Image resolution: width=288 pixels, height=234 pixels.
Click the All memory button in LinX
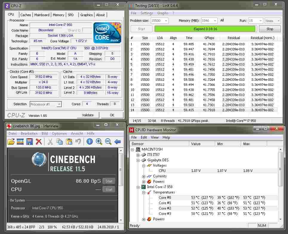(222, 20)
